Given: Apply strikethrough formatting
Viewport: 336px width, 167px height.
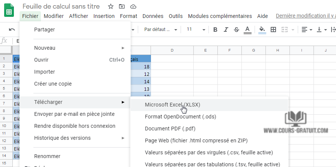Looking at the screenshot, I should [x=236, y=30].
